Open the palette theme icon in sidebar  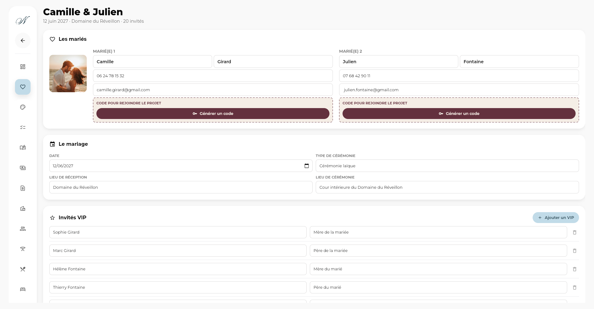click(23, 107)
